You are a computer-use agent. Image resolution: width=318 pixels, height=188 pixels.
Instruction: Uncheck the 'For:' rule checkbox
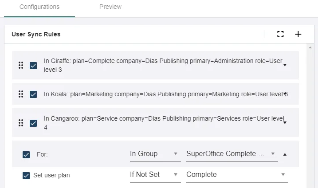click(26, 154)
